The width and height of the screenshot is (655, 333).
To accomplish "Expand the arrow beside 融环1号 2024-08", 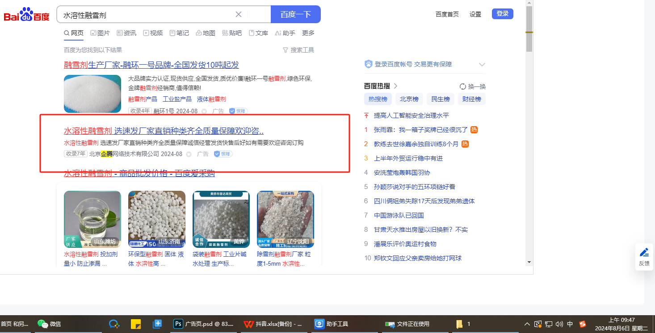I will 204,111.
